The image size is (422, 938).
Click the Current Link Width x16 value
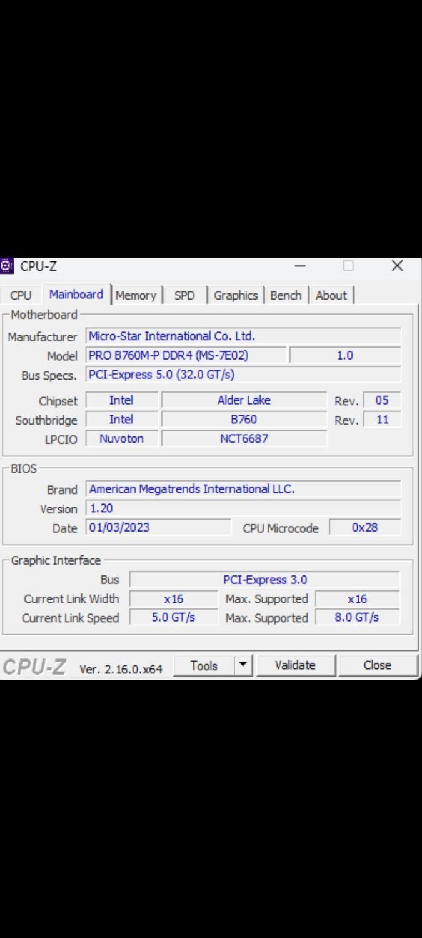tap(174, 599)
